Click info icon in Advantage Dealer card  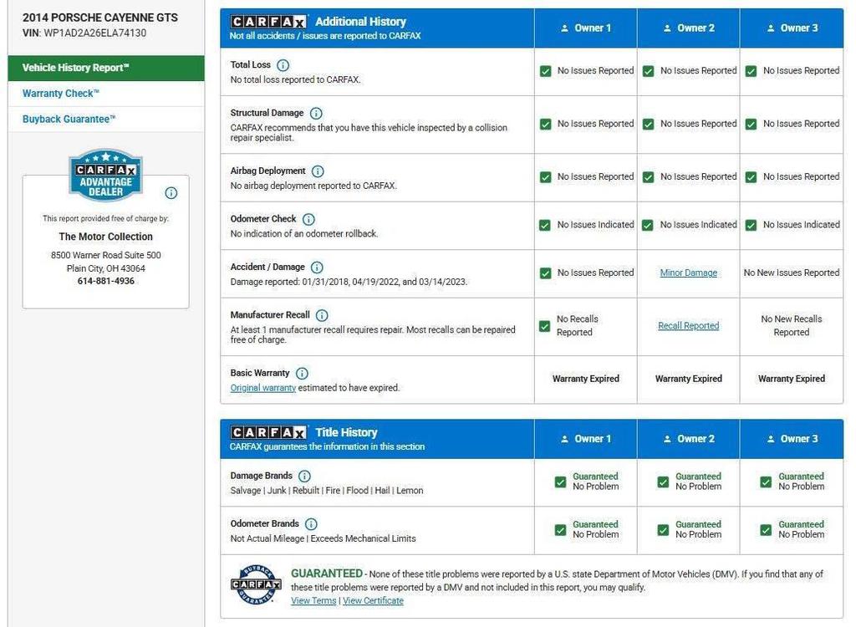(171, 193)
